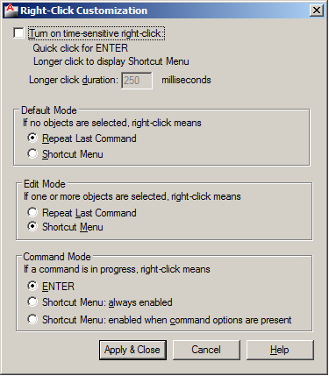Close the Right-Click Customization dialog

click(x=317, y=11)
